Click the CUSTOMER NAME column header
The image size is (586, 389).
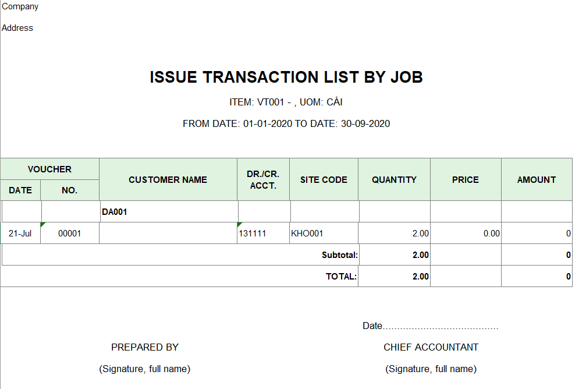(x=168, y=179)
